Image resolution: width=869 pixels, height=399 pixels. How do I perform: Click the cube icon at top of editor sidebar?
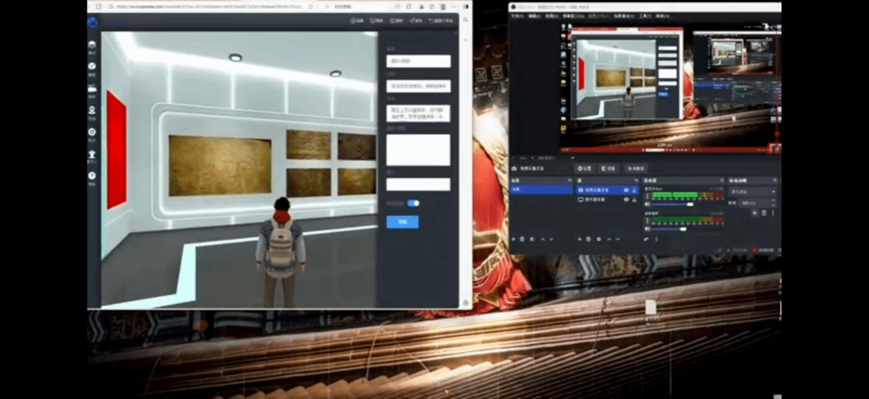click(92, 45)
